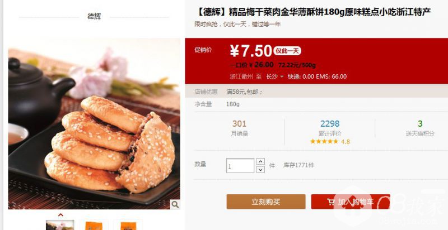Select the third orange package thumbnail
448x230 pixels.
tap(128, 225)
